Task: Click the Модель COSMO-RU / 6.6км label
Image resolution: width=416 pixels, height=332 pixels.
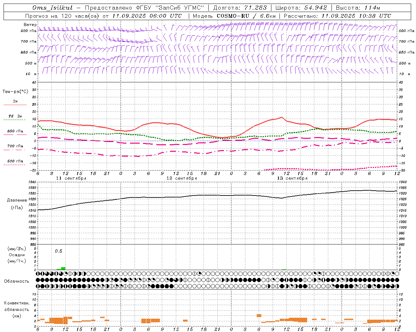Action: point(234,16)
